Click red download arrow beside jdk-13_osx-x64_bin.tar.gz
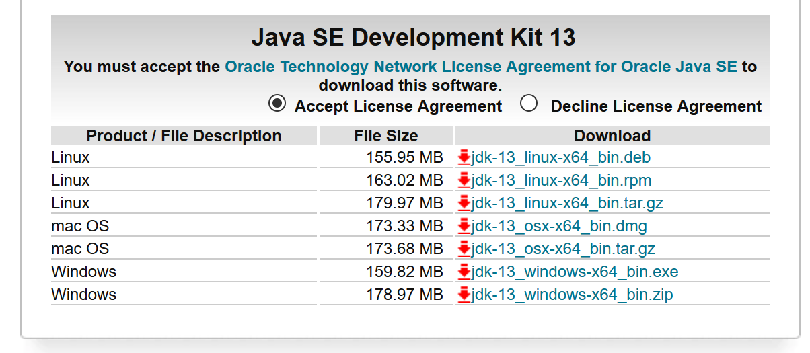Image resolution: width=810 pixels, height=353 pixels. pyautogui.click(x=464, y=249)
